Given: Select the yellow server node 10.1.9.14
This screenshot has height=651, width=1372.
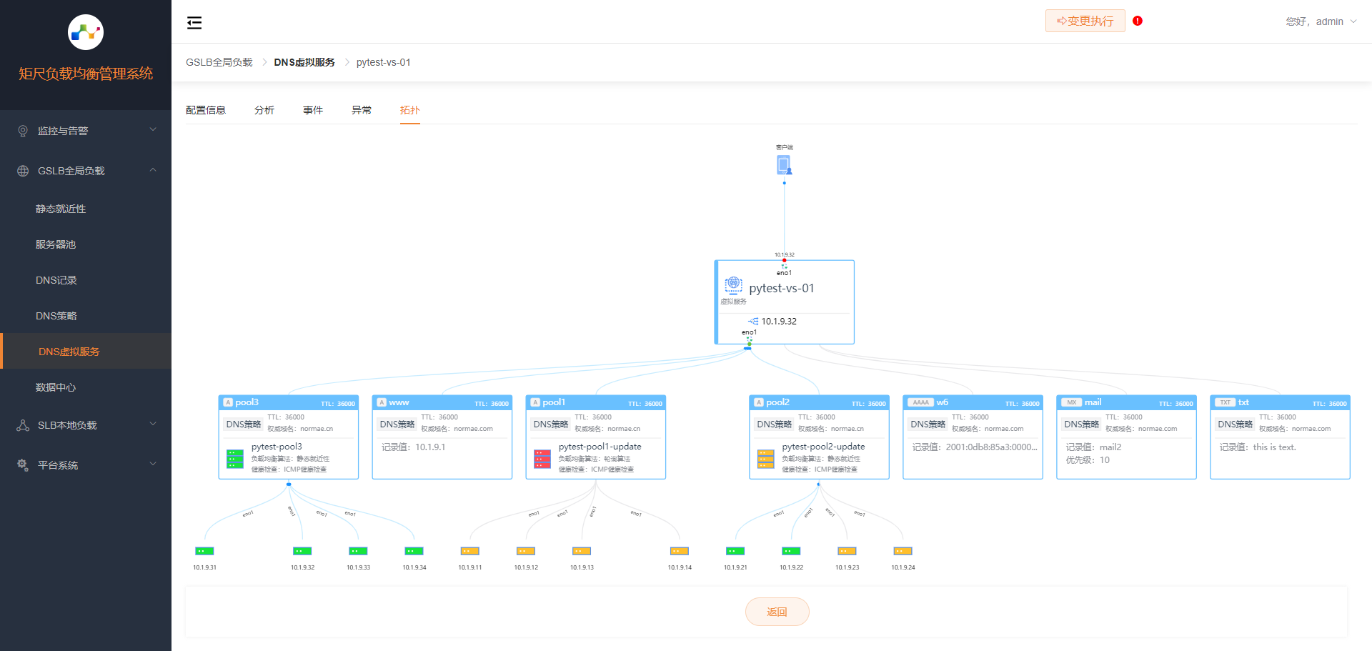Looking at the screenshot, I should (x=679, y=551).
